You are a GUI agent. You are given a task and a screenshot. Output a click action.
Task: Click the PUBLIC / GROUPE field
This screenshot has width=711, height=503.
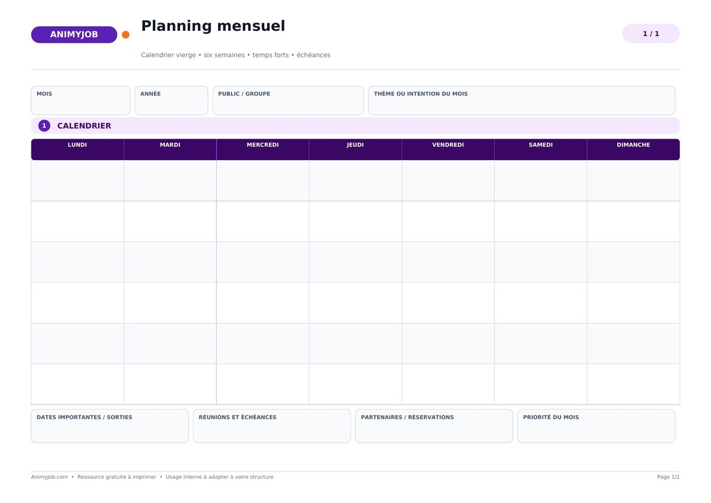(288, 101)
